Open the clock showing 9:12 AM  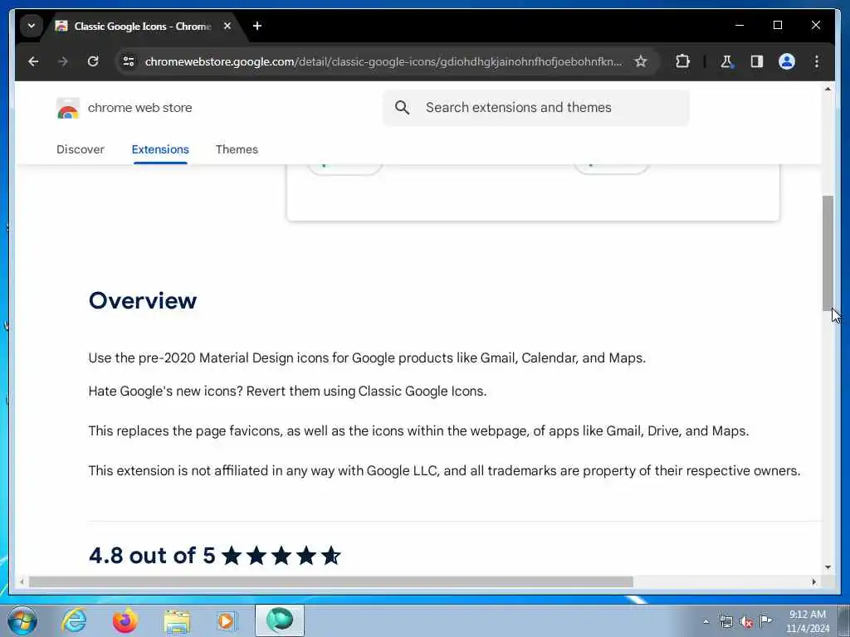point(808,621)
